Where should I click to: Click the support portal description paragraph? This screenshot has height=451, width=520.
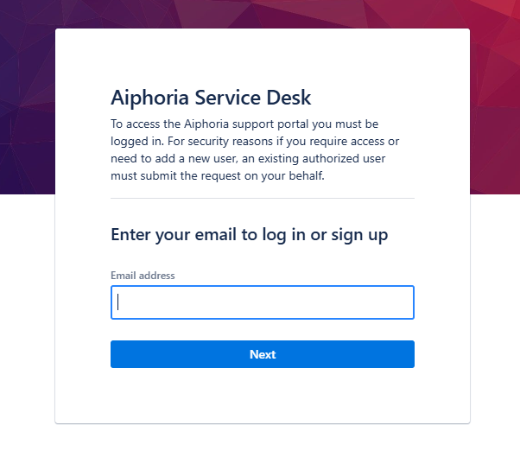255,149
